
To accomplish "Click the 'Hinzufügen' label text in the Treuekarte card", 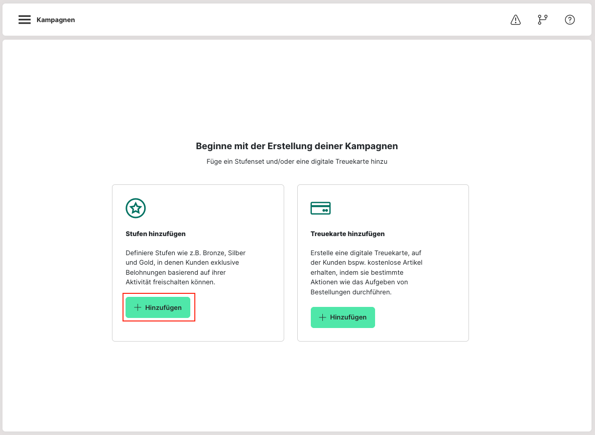I will tap(348, 317).
